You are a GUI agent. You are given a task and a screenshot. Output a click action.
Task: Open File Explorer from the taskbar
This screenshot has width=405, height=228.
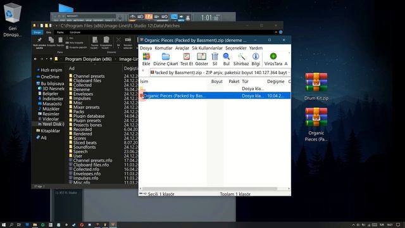point(35,225)
